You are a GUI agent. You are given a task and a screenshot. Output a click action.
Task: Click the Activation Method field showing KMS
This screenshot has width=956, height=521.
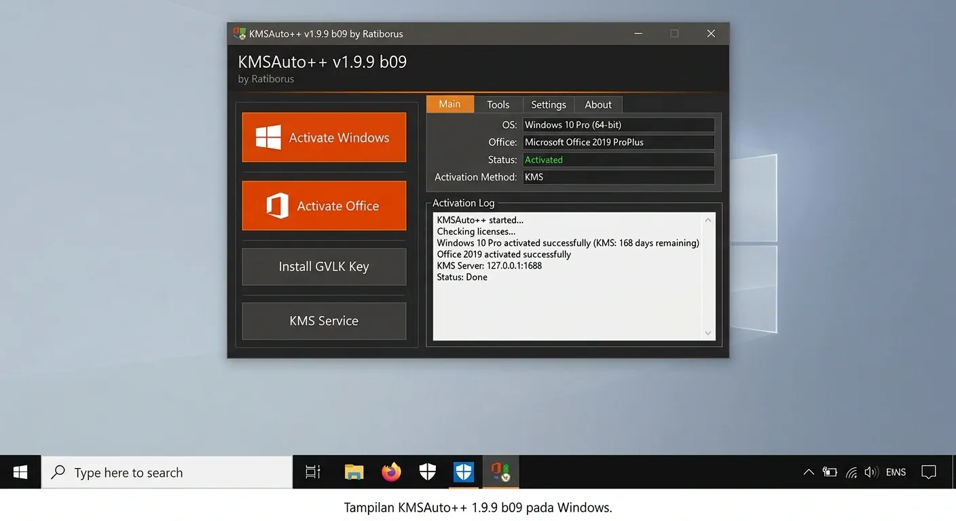point(619,177)
